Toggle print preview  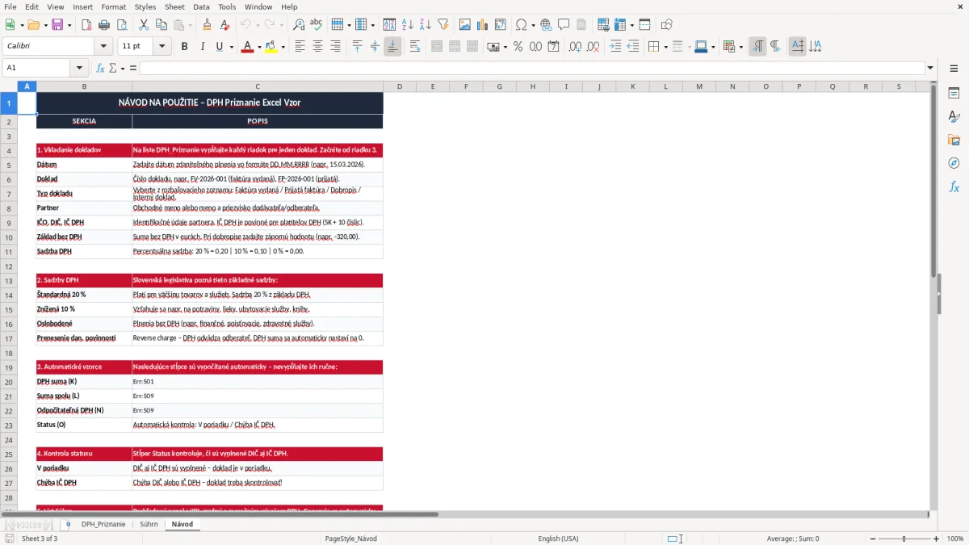(121, 25)
